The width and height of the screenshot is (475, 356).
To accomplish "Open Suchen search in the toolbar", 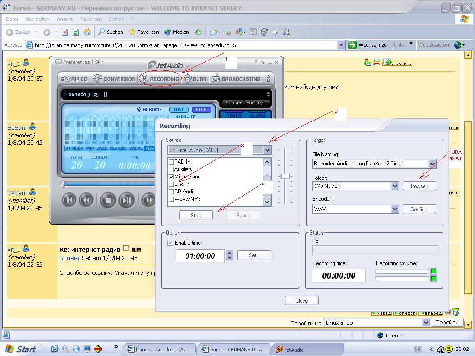I will 111,32.
